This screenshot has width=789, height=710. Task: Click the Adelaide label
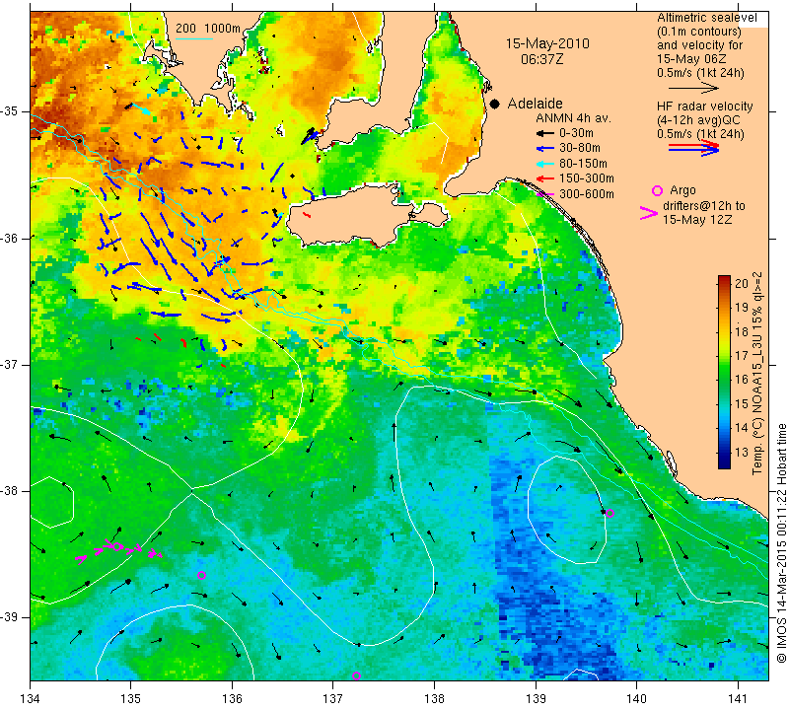(x=535, y=104)
